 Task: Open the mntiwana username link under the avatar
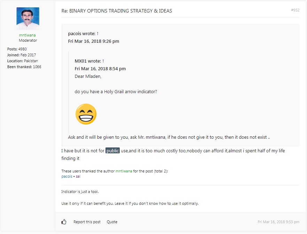pos(27,35)
